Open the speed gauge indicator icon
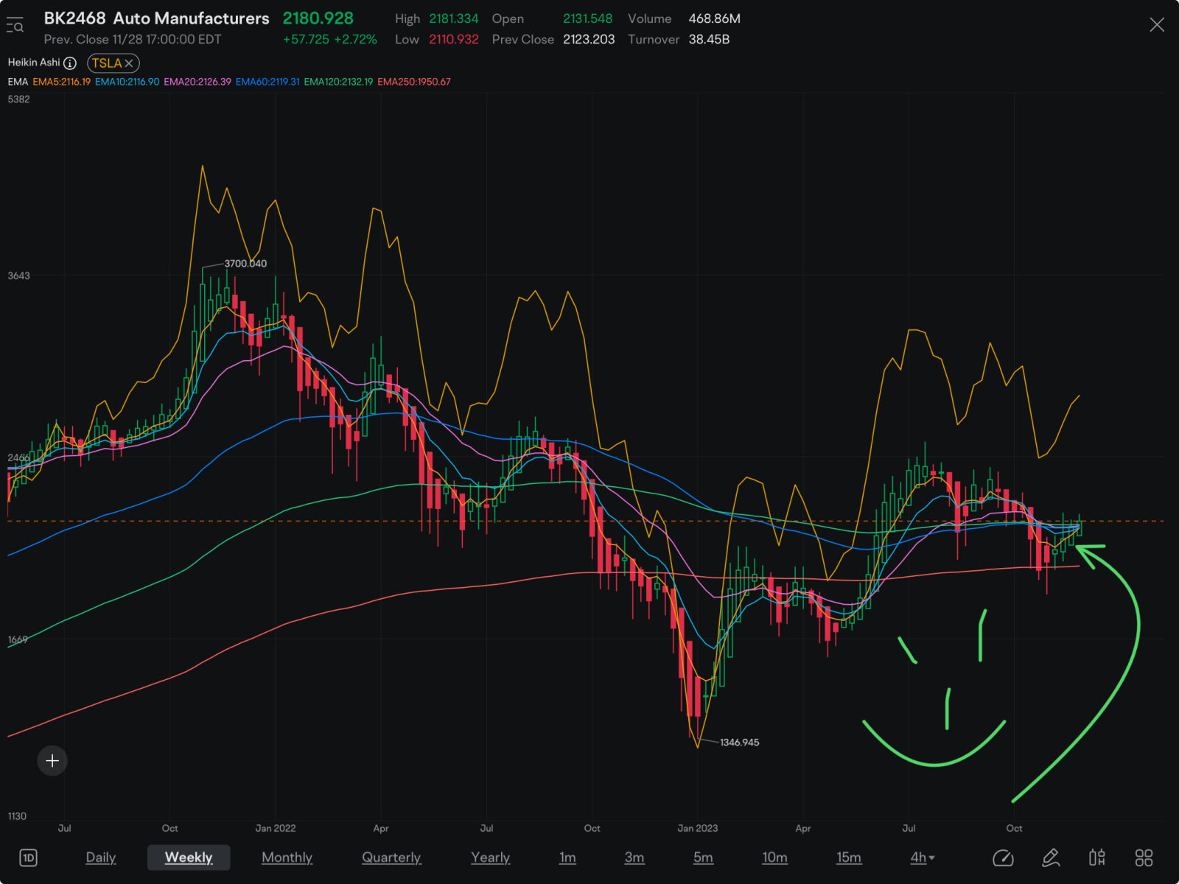This screenshot has width=1179, height=884. 1003,857
